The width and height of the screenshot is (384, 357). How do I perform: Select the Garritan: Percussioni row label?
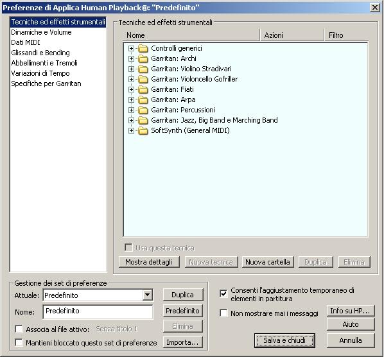pyautogui.click(x=183, y=110)
